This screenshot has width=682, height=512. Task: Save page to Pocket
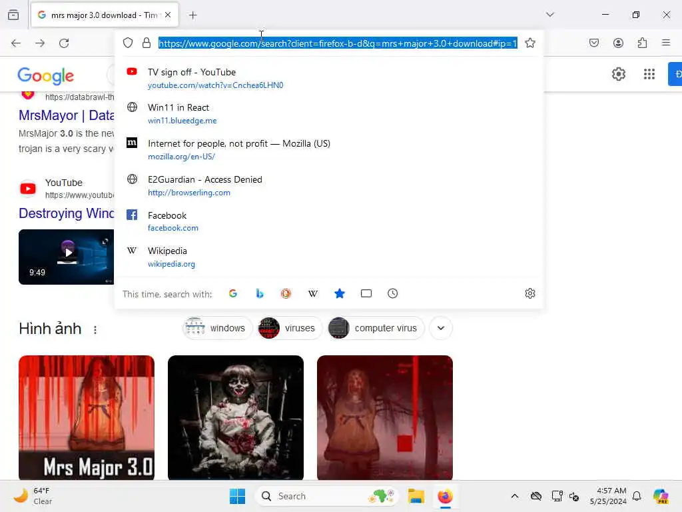click(594, 43)
